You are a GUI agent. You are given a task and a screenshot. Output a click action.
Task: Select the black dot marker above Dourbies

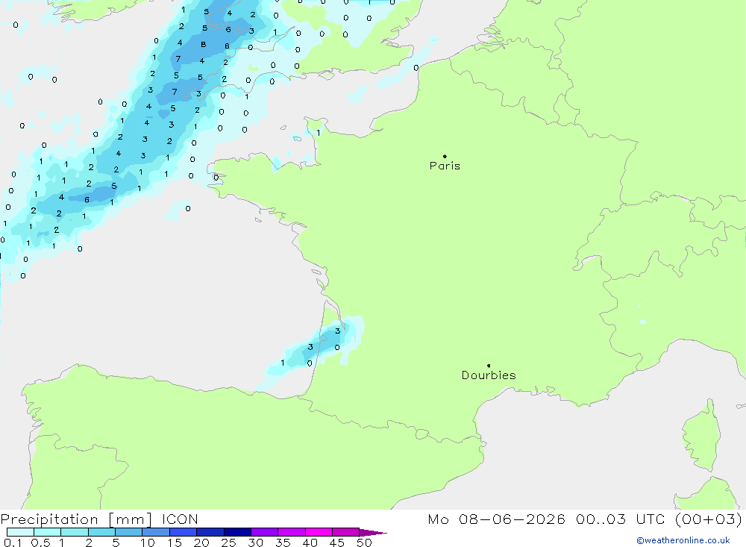tap(489, 366)
